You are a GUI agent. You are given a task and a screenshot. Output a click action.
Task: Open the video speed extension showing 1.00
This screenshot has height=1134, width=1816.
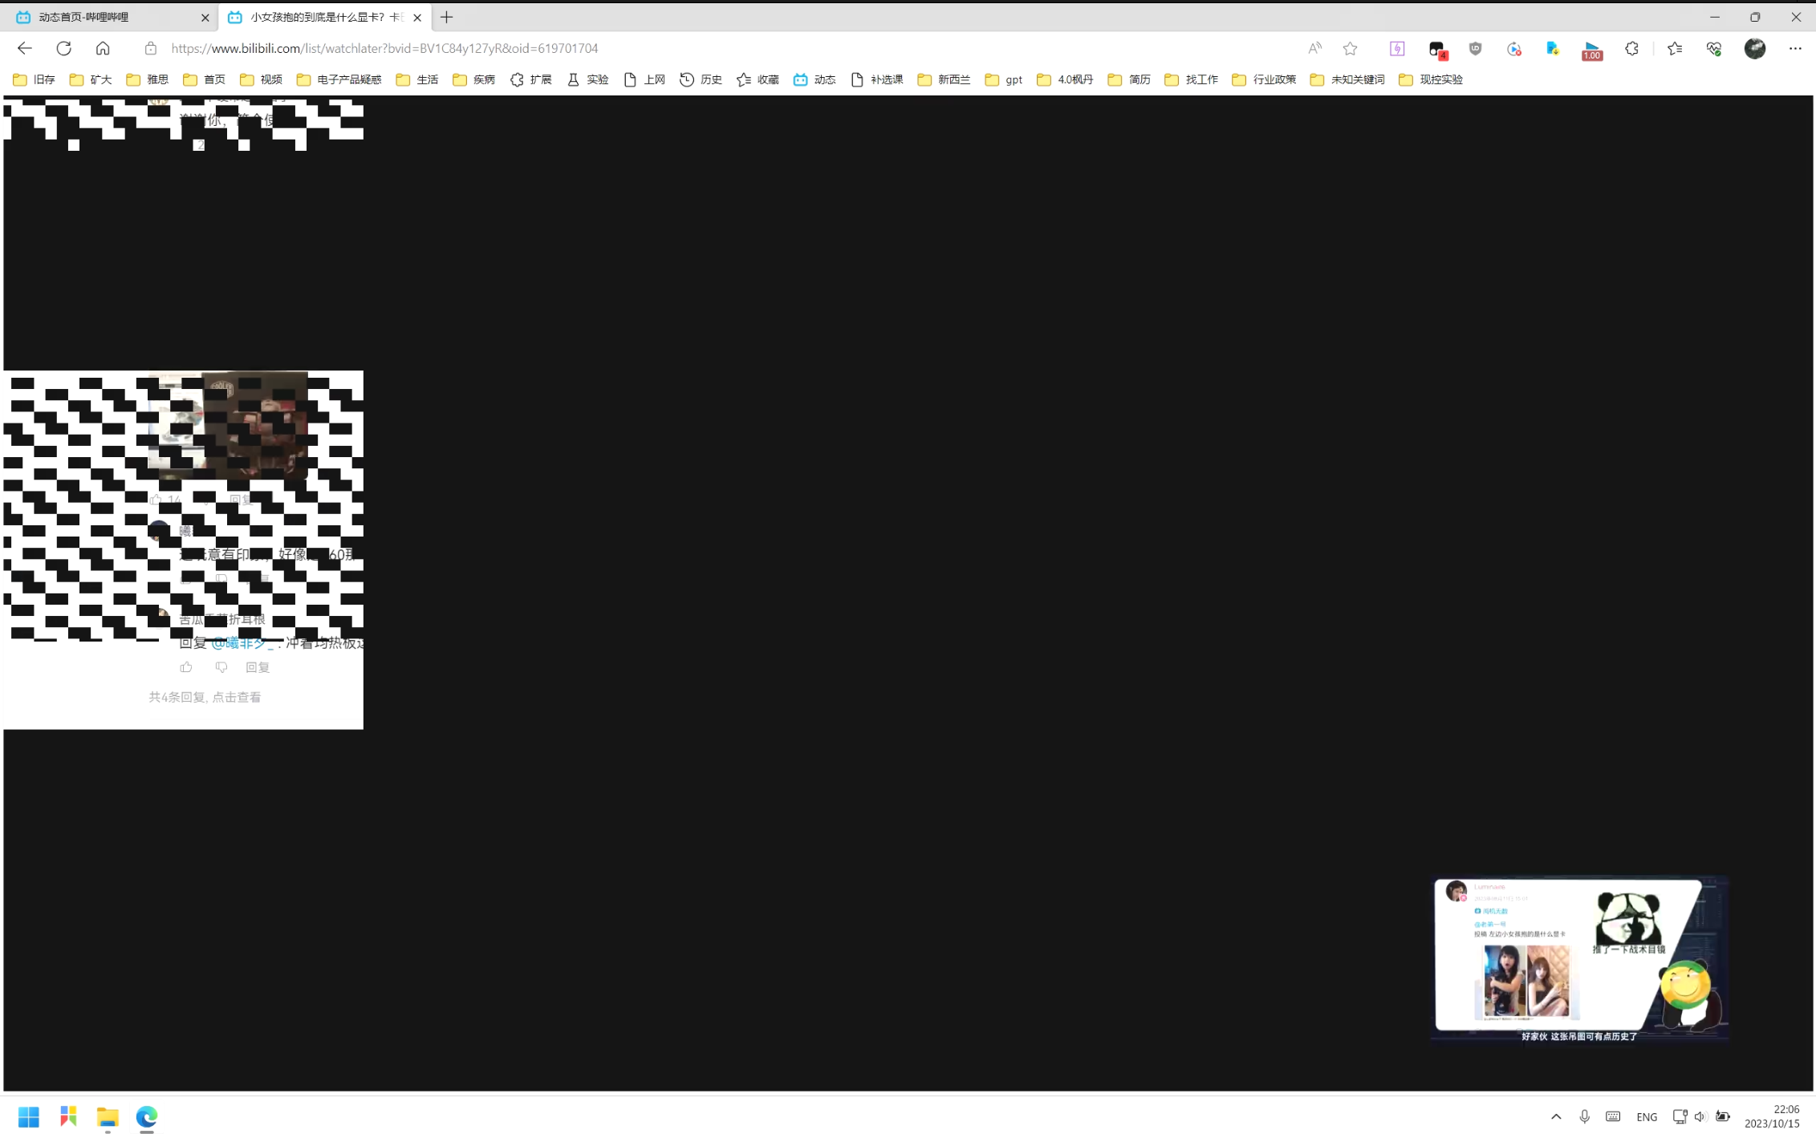pyautogui.click(x=1592, y=48)
